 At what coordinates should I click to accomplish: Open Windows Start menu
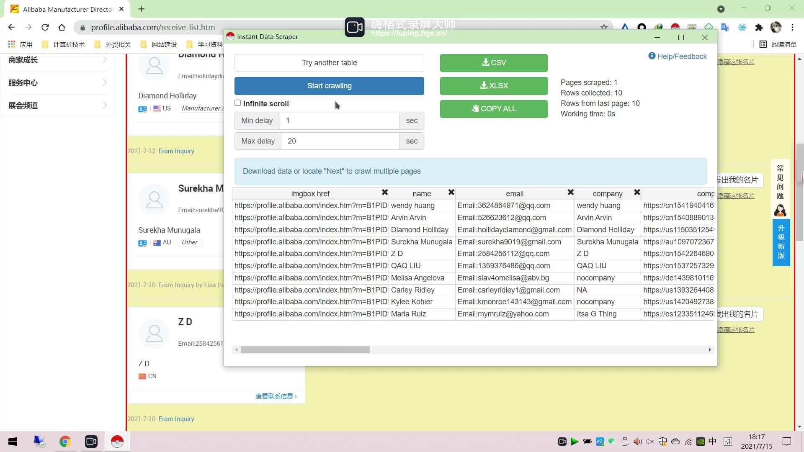[13, 442]
